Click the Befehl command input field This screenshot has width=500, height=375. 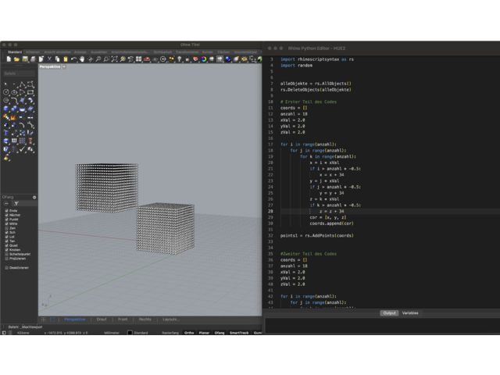pyautogui.click(x=19, y=73)
